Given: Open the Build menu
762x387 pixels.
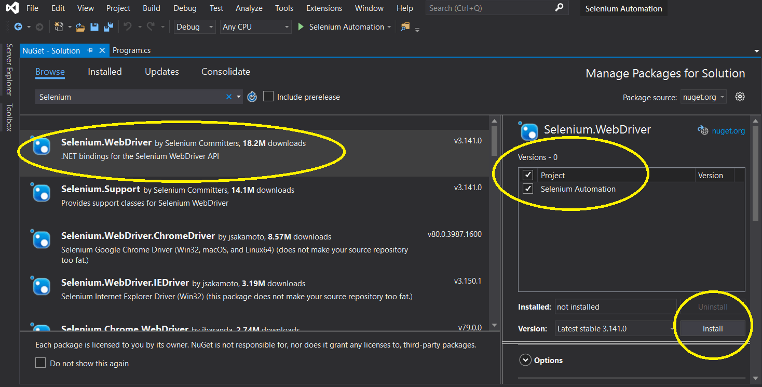Looking at the screenshot, I should tap(152, 8).
